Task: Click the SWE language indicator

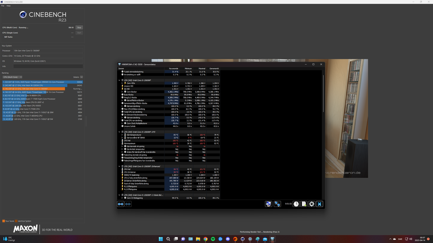Action: 400,239
